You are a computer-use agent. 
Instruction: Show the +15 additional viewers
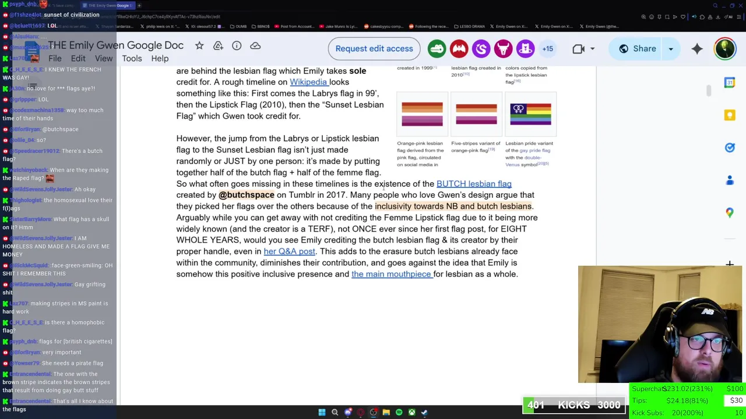548,49
